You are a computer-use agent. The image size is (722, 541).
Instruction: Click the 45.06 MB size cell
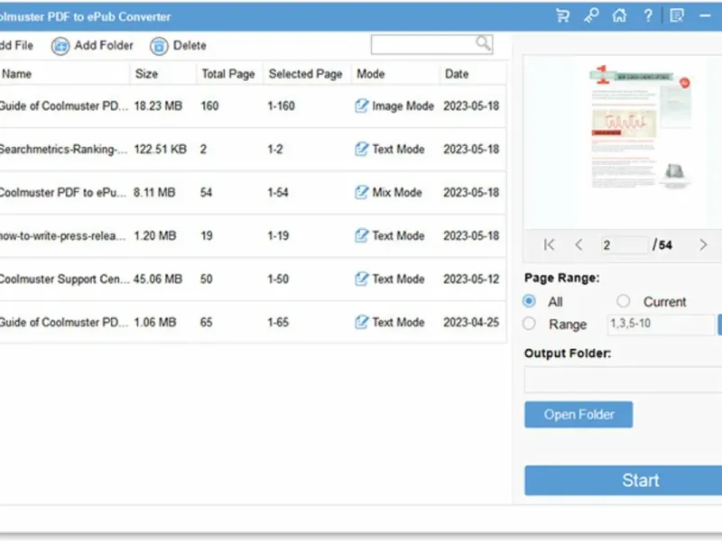coord(158,279)
